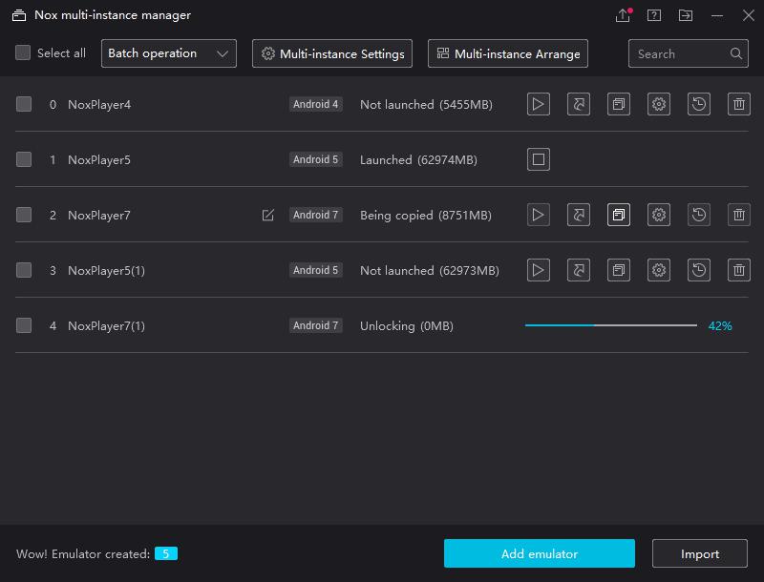Open settings gear for NoxPlayer7
764x582 pixels.
(659, 215)
